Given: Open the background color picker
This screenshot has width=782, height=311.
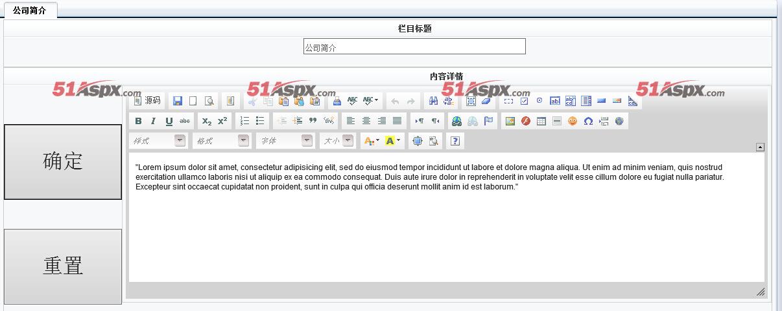Looking at the screenshot, I should click(x=393, y=140).
